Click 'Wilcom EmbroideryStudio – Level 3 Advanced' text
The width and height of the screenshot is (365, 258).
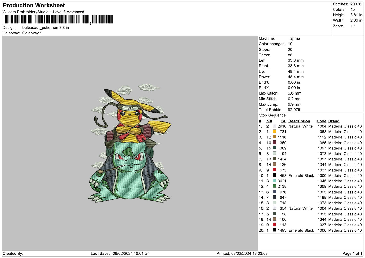[x=43, y=12]
